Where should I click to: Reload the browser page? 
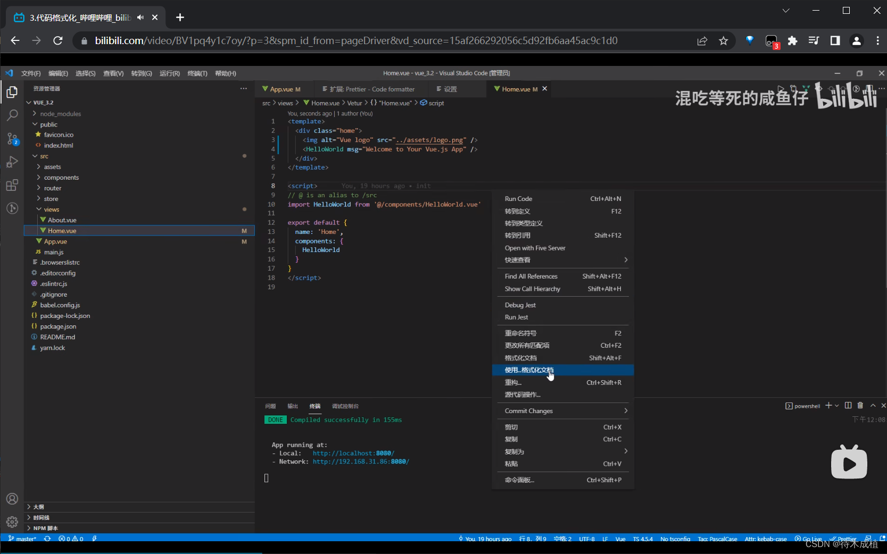click(x=58, y=40)
